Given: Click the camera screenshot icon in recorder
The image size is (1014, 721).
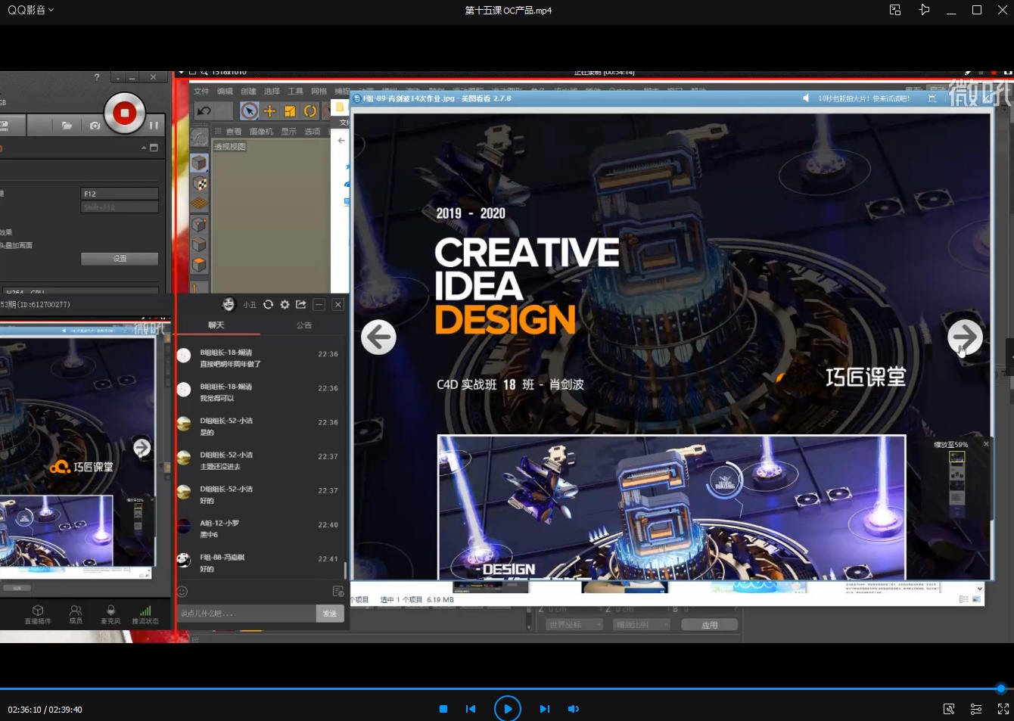Looking at the screenshot, I should tap(95, 126).
